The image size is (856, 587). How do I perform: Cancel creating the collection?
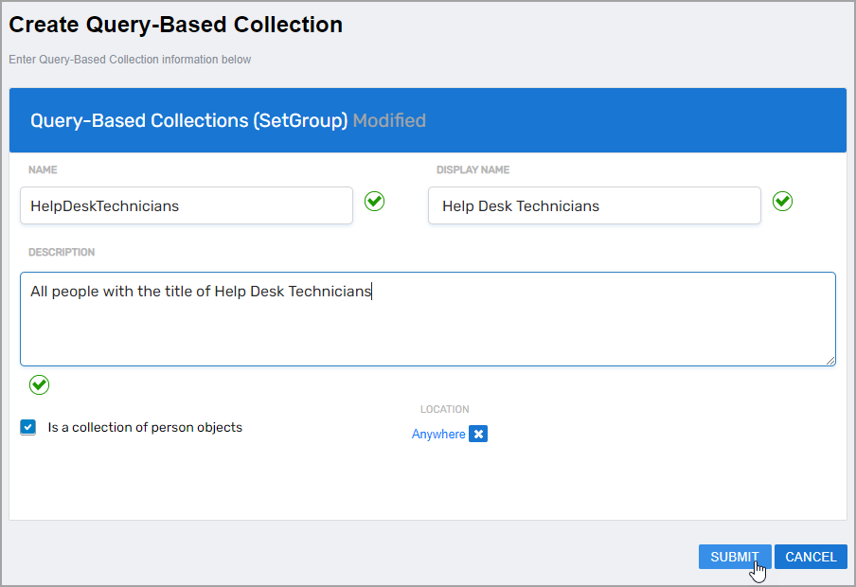pyautogui.click(x=811, y=557)
